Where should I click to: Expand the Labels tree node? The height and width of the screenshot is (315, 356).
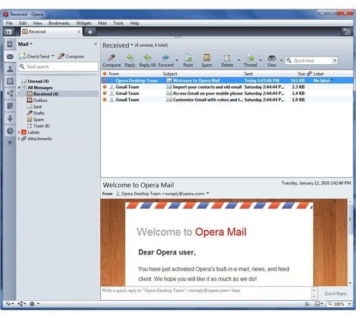tap(19, 132)
